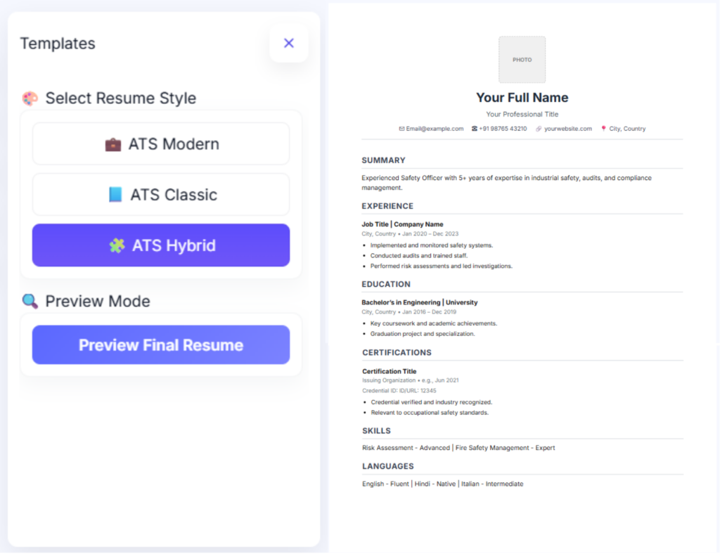
Task: Click the puzzle piece icon on ATS Hybrid
Action: click(x=117, y=246)
